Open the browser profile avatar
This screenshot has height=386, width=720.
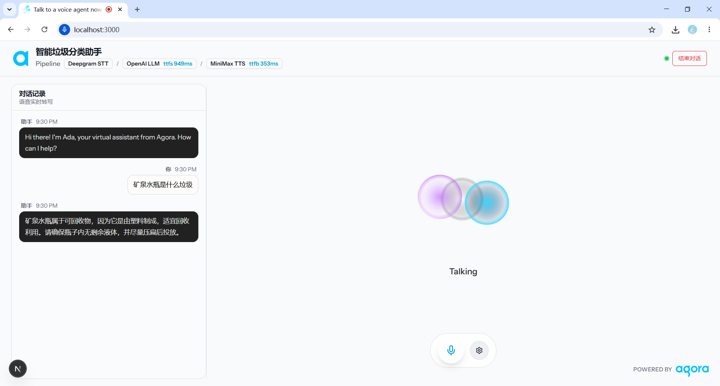coord(692,30)
